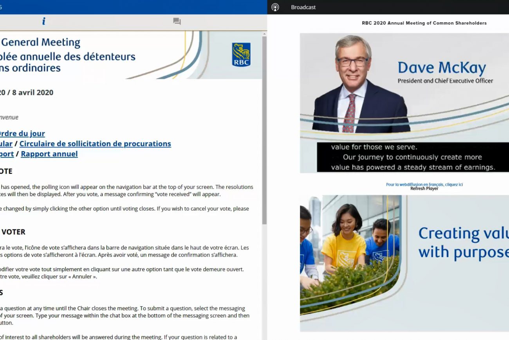Click the RBC logo in the banner
Image resolution: width=509 pixels, height=340 pixels.
(x=241, y=55)
